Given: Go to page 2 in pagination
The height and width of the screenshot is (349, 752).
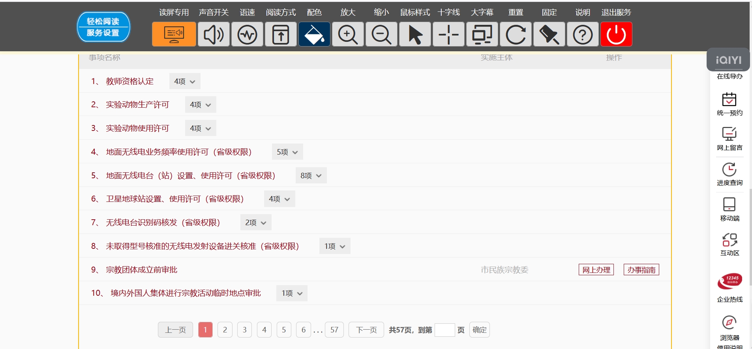Looking at the screenshot, I should coord(225,330).
